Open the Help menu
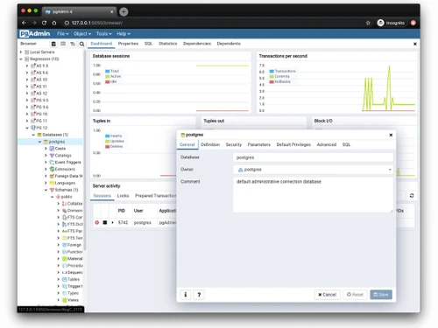The height and width of the screenshot is (328, 438). click(124, 34)
